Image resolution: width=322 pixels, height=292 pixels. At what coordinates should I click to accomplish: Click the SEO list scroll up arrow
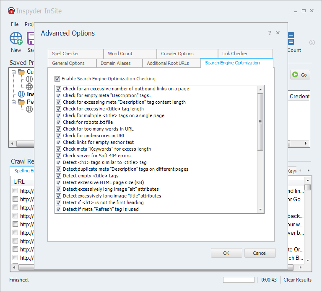coord(260,90)
